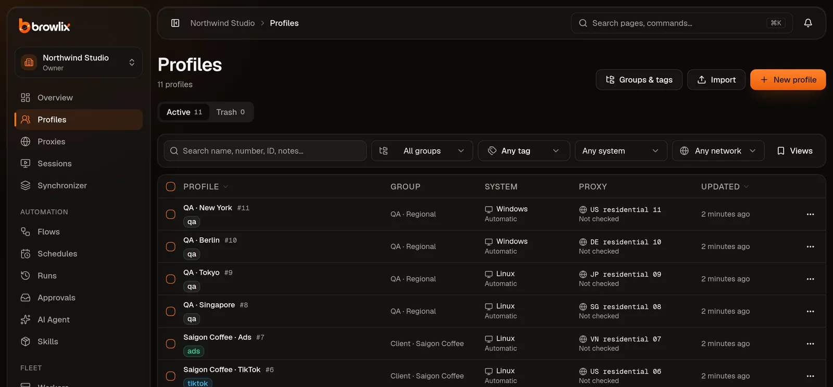The width and height of the screenshot is (833, 387).
Task: Tick the Saigon Coffee · Ads checkbox
Action: click(171, 344)
